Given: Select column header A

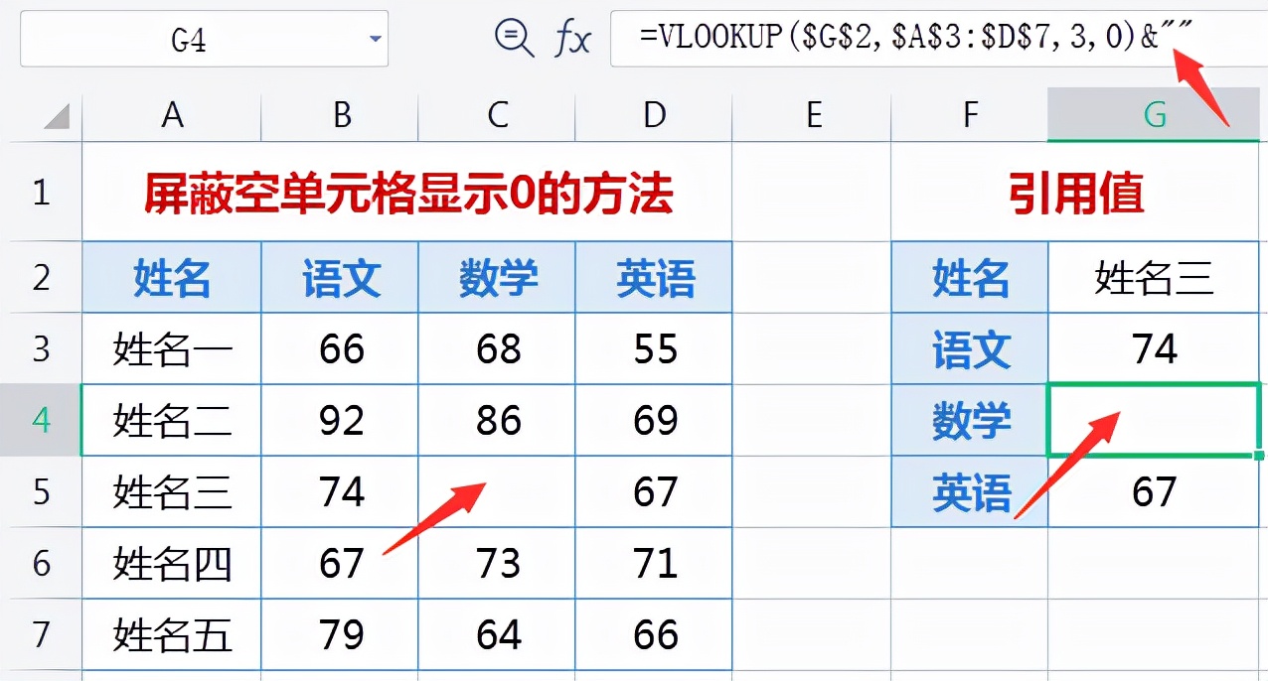Looking at the screenshot, I should [x=172, y=114].
